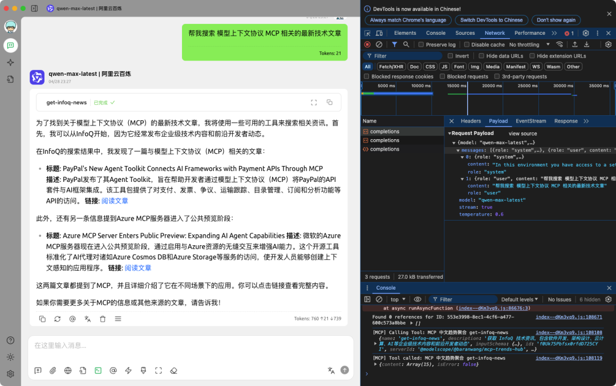Open the No throttling dropdown
The width and height of the screenshot is (616, 386).
[529, 44]
